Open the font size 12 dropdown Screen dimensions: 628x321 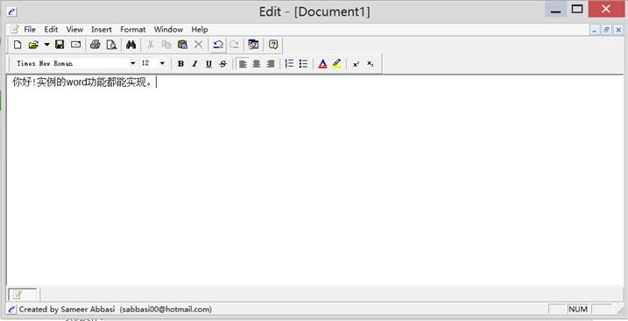(162, 63)
